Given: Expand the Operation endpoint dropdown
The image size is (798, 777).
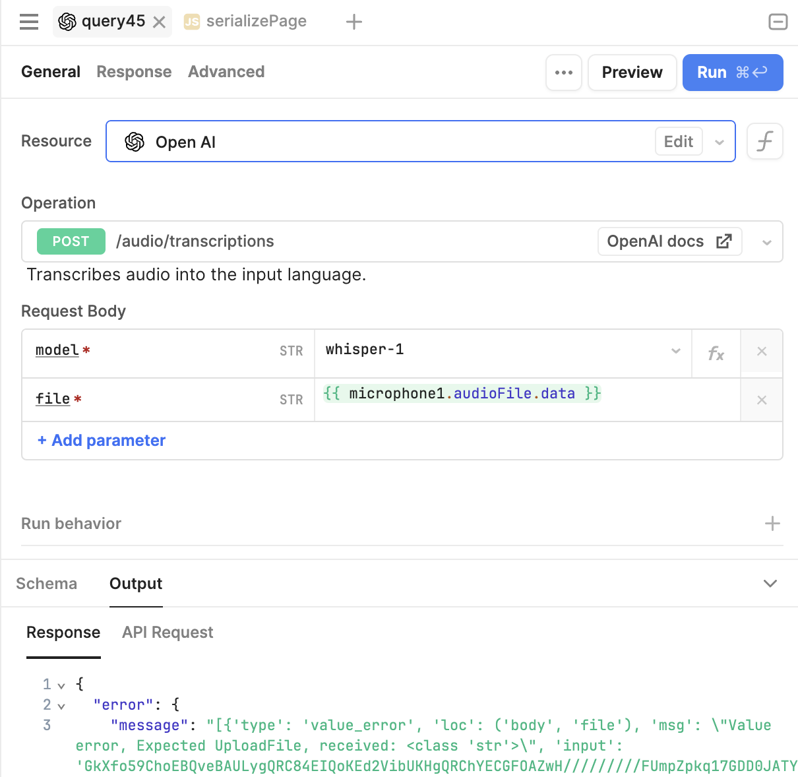Looking at the screenshot, I should (766, 242).
